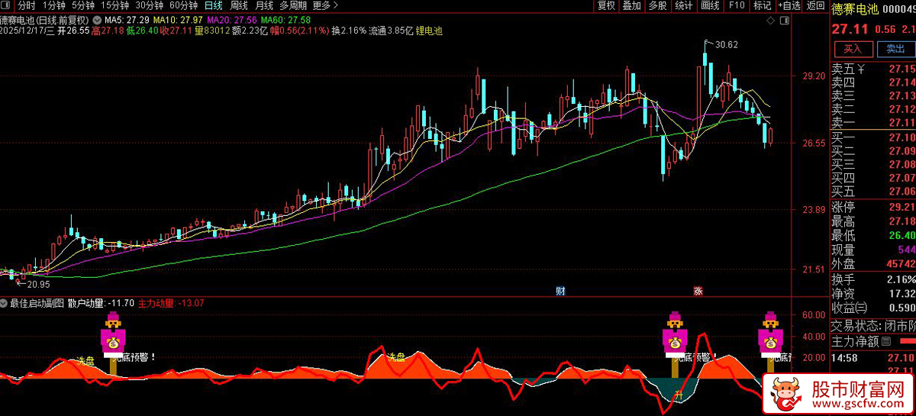Screen dimensions: 916x416
Task: Click the 叠加 overlay button
Action: (x=631, y=5)
